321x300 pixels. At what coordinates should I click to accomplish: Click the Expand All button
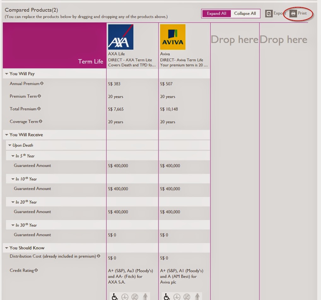pos(217,14)
